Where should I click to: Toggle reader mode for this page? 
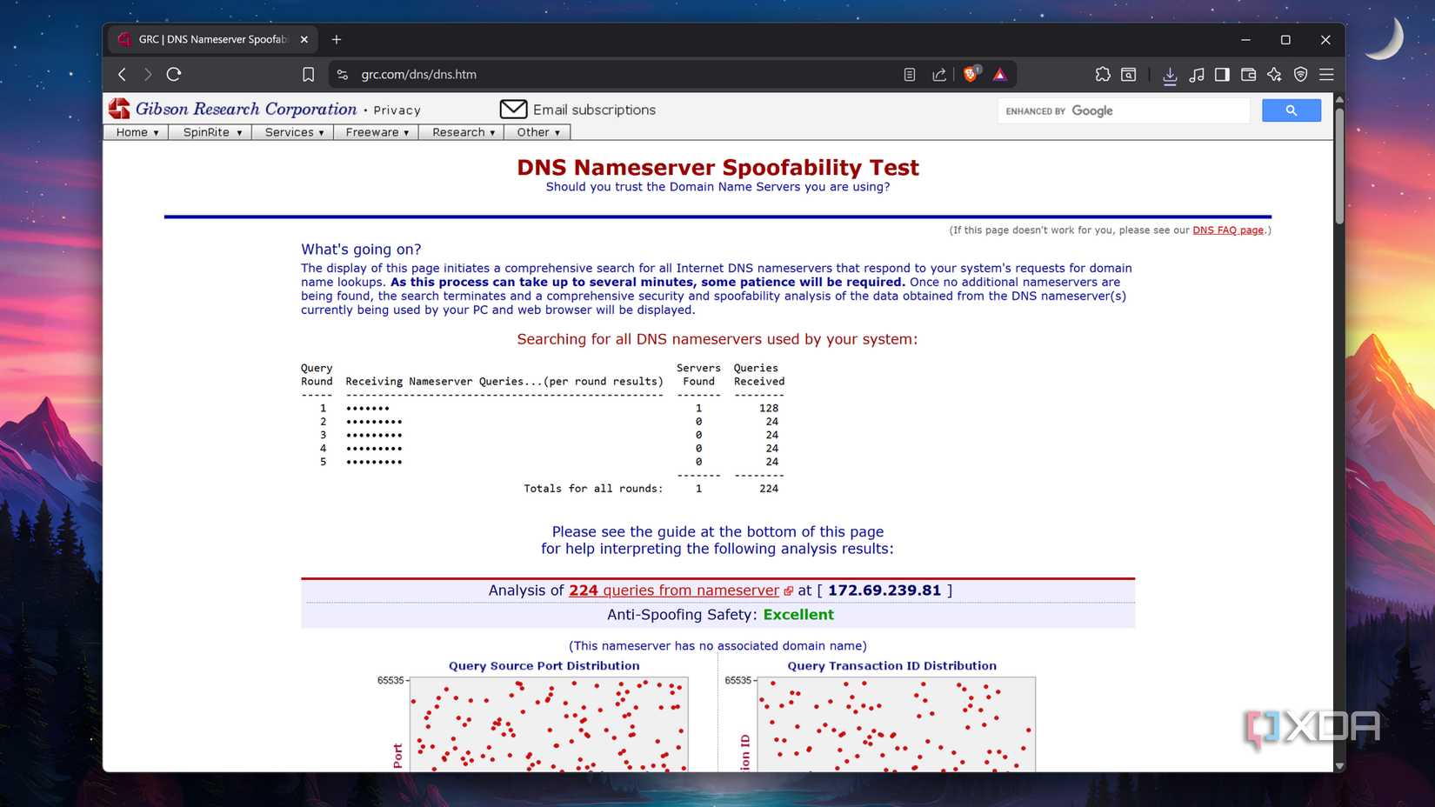tap(909, 74)
